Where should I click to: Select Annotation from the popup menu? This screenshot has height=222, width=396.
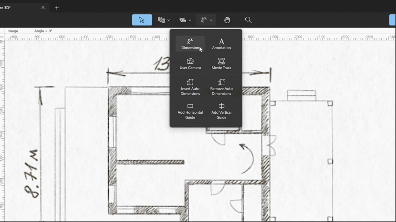click(x=221, y=44)
